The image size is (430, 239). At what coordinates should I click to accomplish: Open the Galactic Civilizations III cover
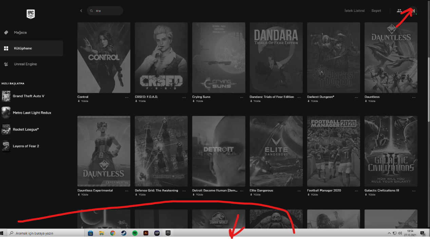391,151
